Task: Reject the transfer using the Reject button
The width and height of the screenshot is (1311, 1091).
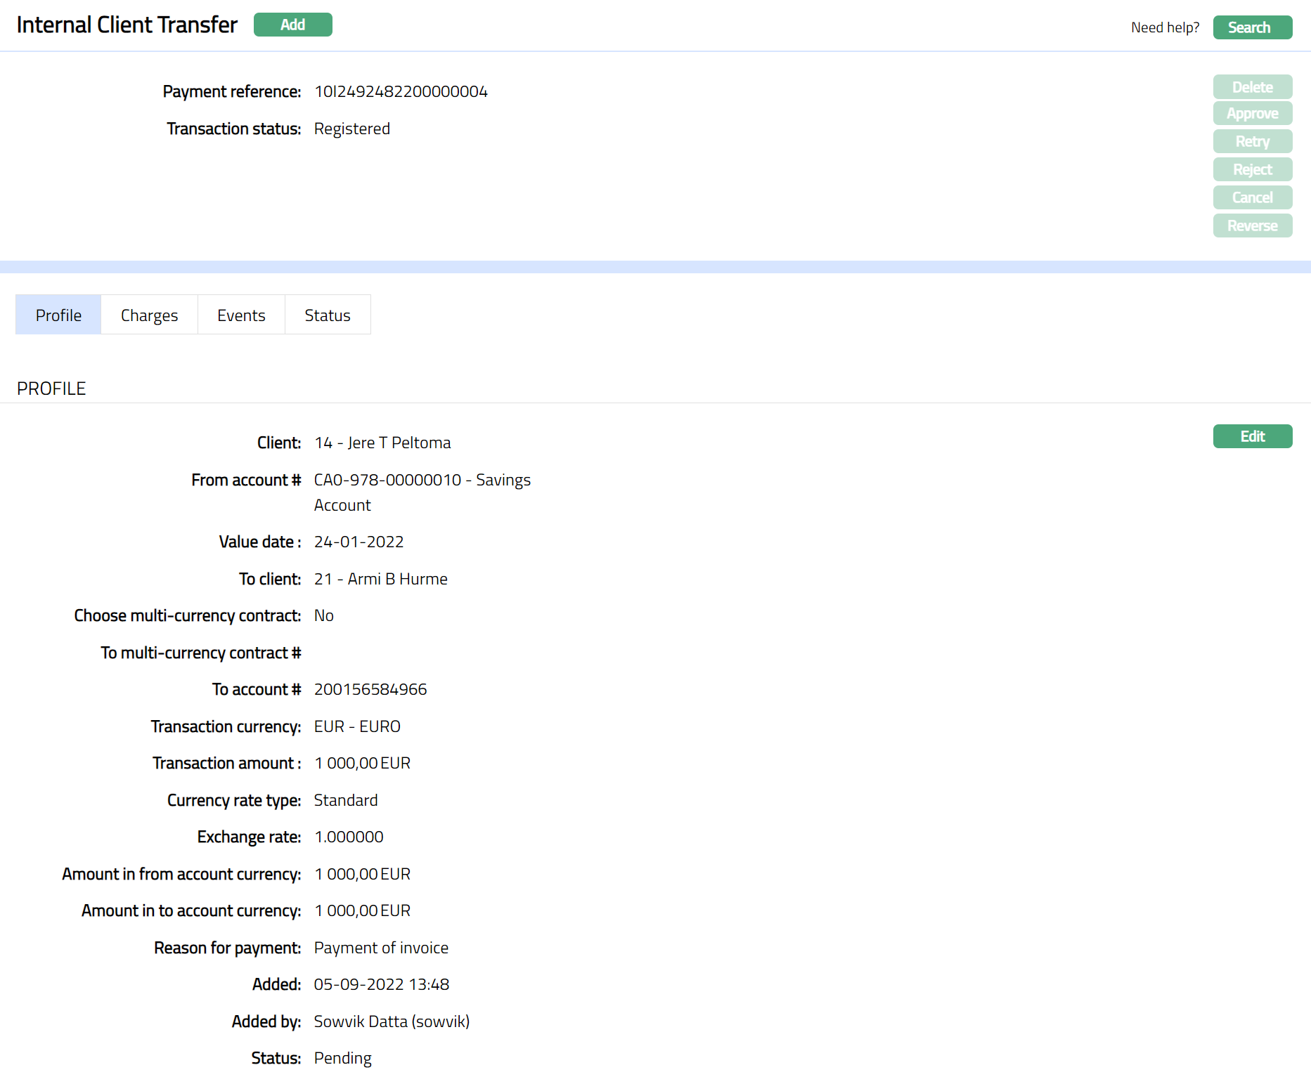Action: [x=1252, y=170]
